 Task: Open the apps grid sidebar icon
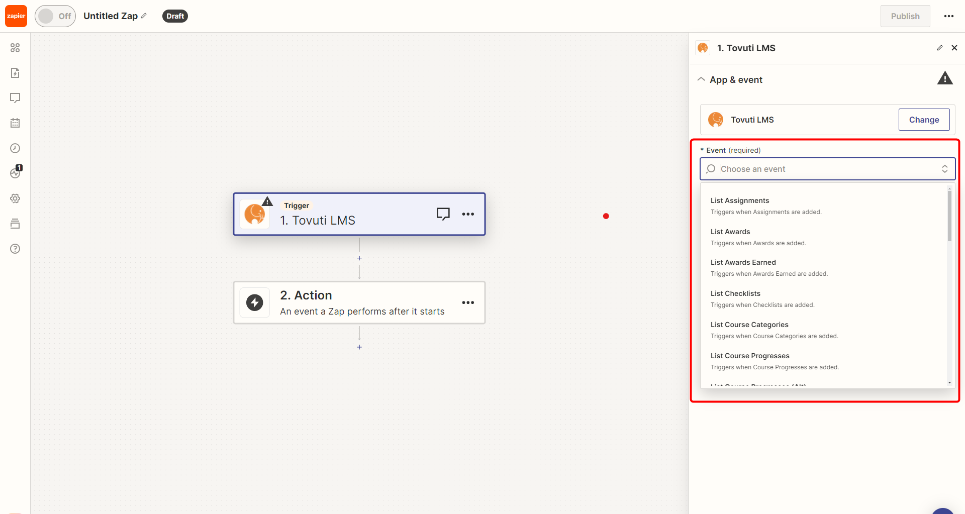(15, 48)
